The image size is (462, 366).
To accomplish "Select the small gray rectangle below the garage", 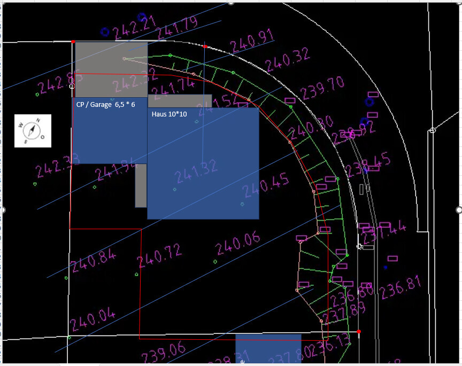I will [x=141, y=185].
